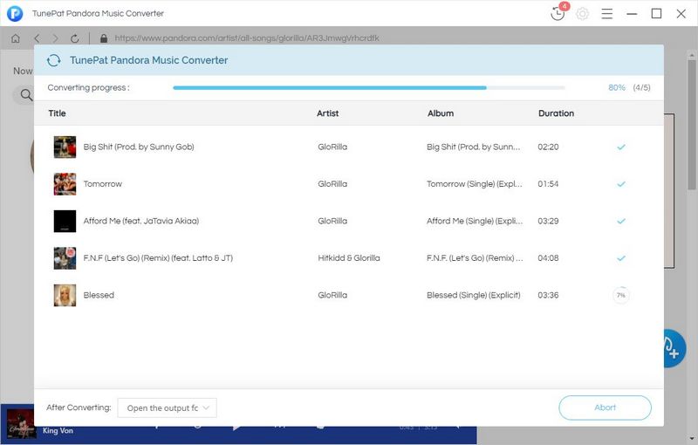
Task: Navigate forward with the right arrow
Action: pos(56,38)
